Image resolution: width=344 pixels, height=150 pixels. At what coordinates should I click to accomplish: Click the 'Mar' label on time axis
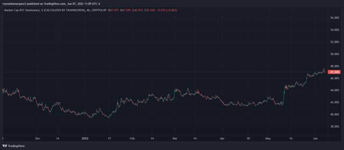point(175,138)
